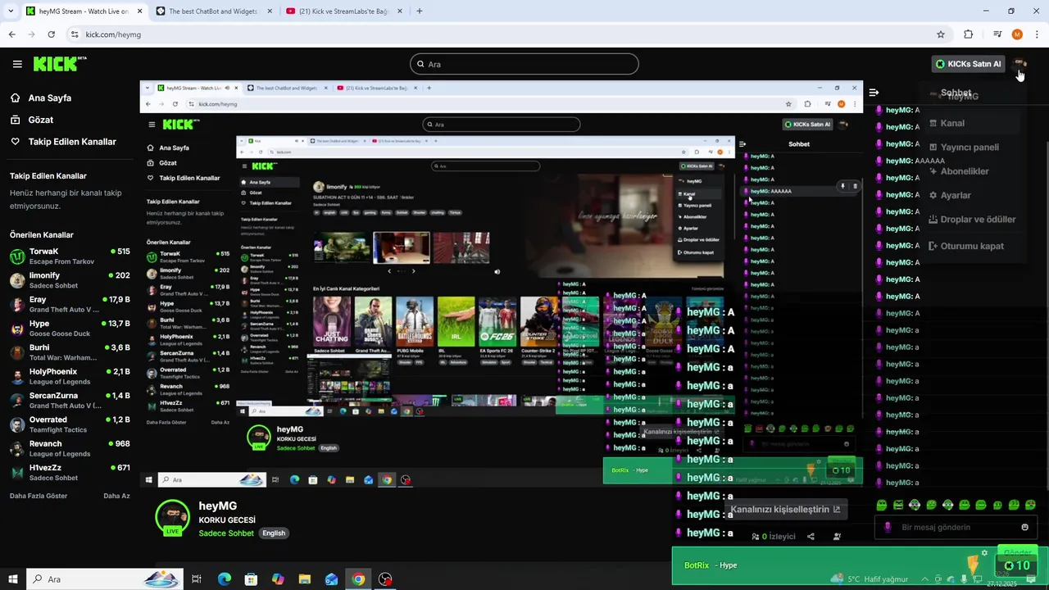Open recommended channel TorwaK

pyautogui.click(x=70, y=256)
